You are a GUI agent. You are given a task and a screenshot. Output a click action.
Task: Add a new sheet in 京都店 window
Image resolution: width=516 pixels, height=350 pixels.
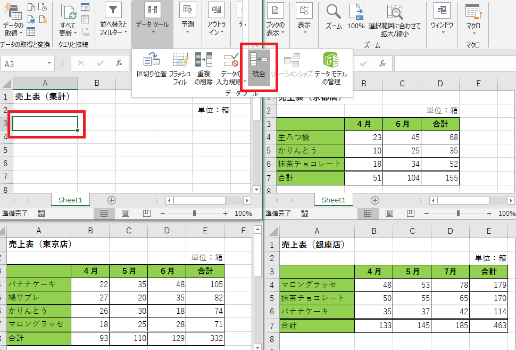(x=375, y=200)
